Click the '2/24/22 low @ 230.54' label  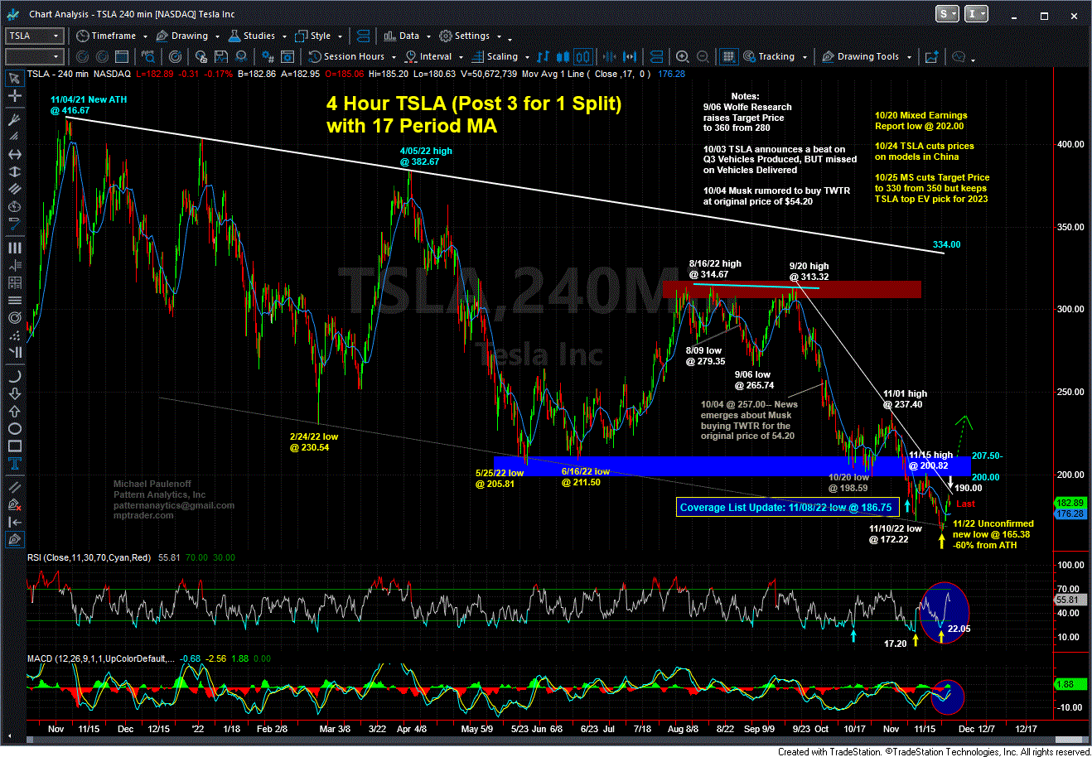click(313, 442)
